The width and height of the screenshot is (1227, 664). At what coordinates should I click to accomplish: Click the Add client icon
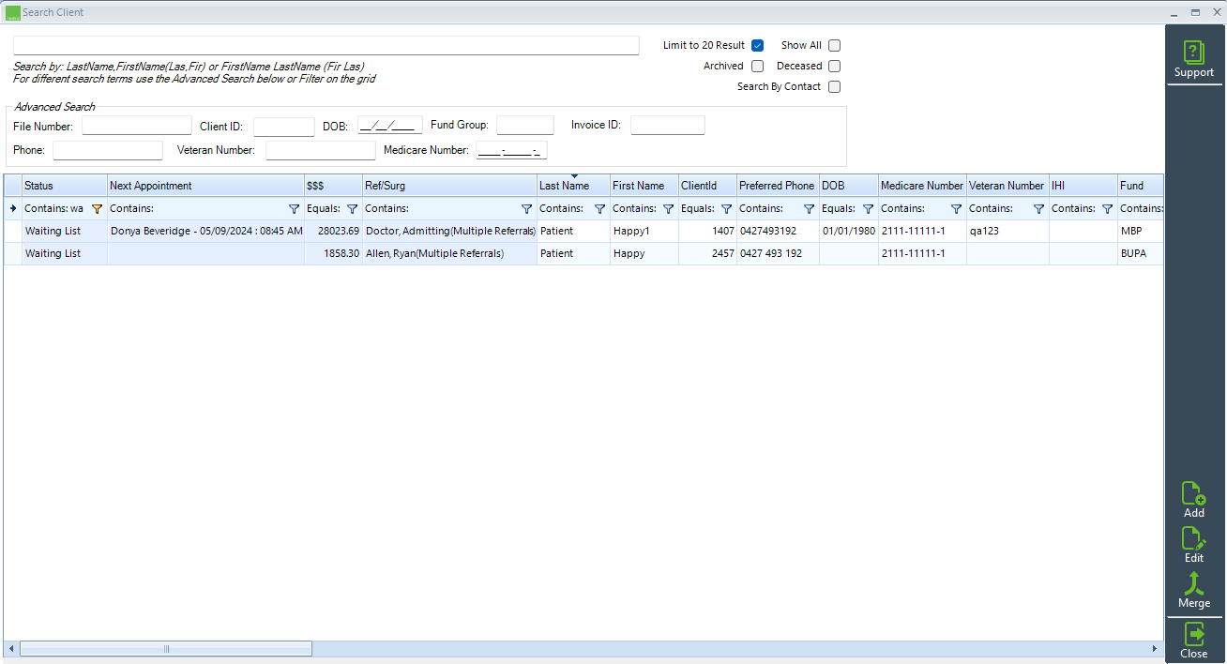pos(1193,500)
